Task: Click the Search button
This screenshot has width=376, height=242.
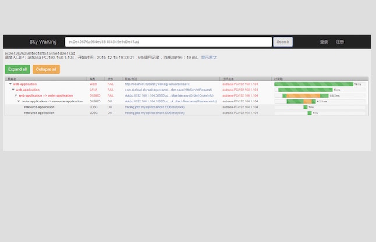Action: coord(283,42)
